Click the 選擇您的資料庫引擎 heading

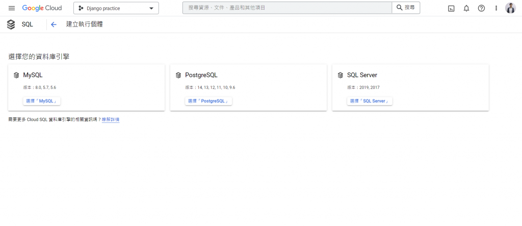tap(39, 57)
